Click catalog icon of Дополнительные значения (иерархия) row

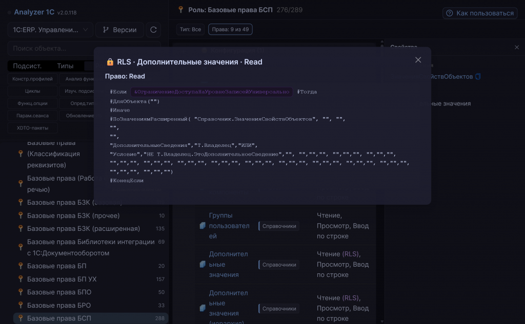[x=202, y=308]
